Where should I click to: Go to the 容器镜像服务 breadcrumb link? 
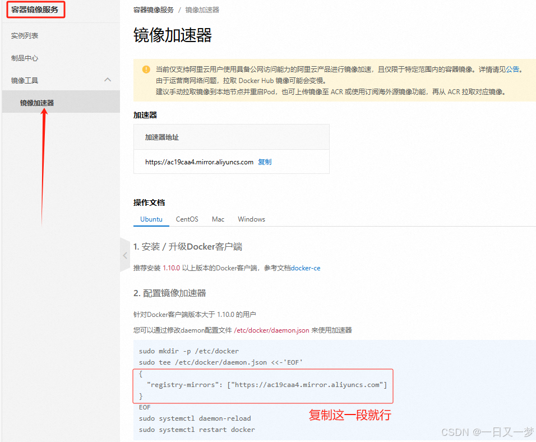pos(154,10)
